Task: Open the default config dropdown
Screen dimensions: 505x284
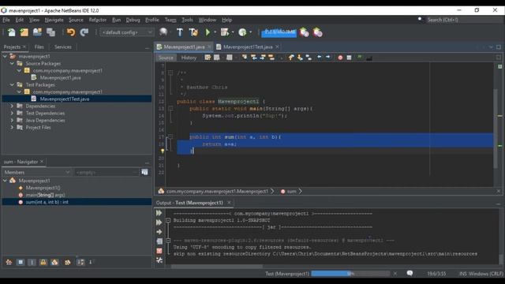Action: pos(127,32)
